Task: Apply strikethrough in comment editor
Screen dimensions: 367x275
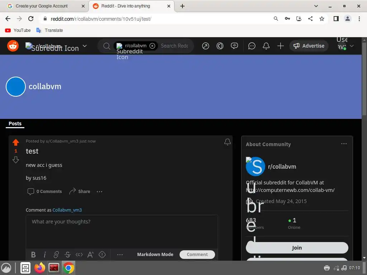Action: 68,255
